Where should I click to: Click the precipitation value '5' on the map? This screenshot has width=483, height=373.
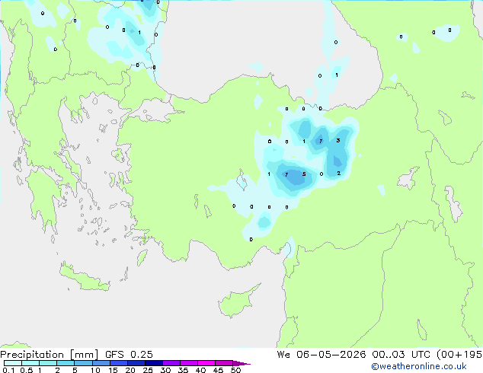click(304, 174)
